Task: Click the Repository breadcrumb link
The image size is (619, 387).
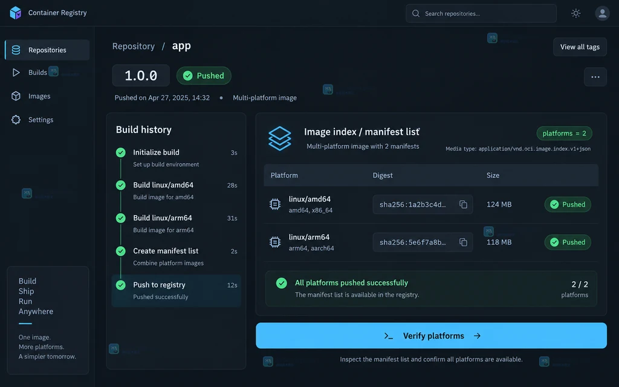Action: pyautogui.click(x=134, y=46)
